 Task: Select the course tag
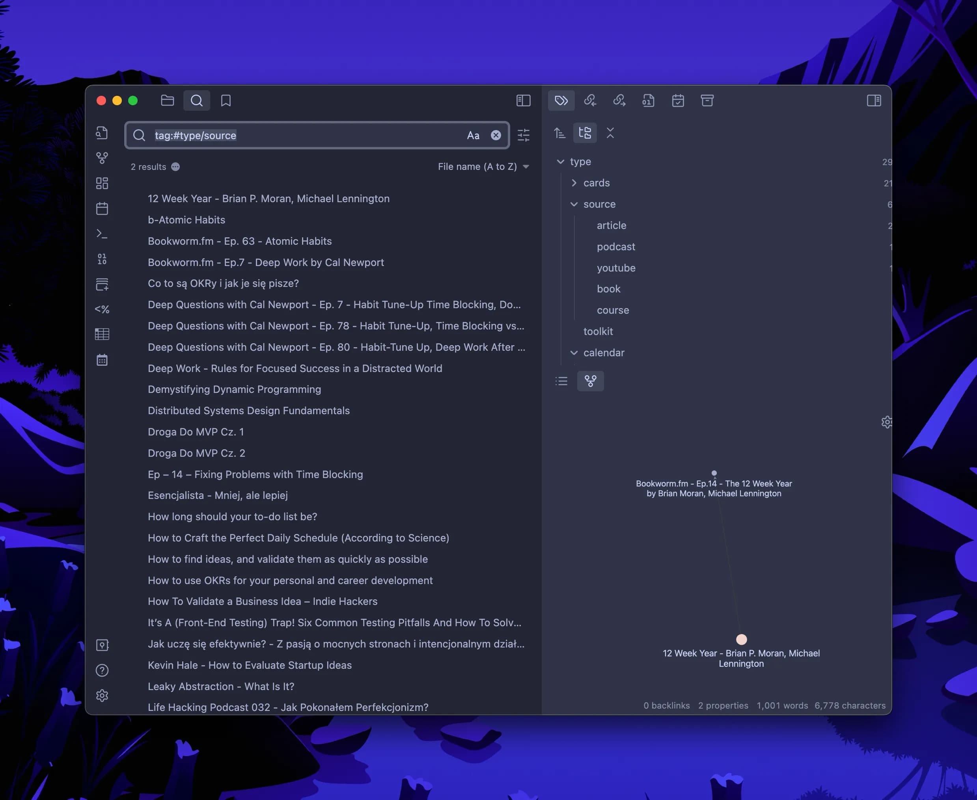click(613, 310)
